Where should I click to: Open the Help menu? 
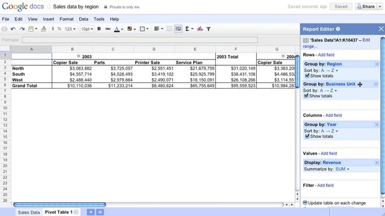point(114,19)
